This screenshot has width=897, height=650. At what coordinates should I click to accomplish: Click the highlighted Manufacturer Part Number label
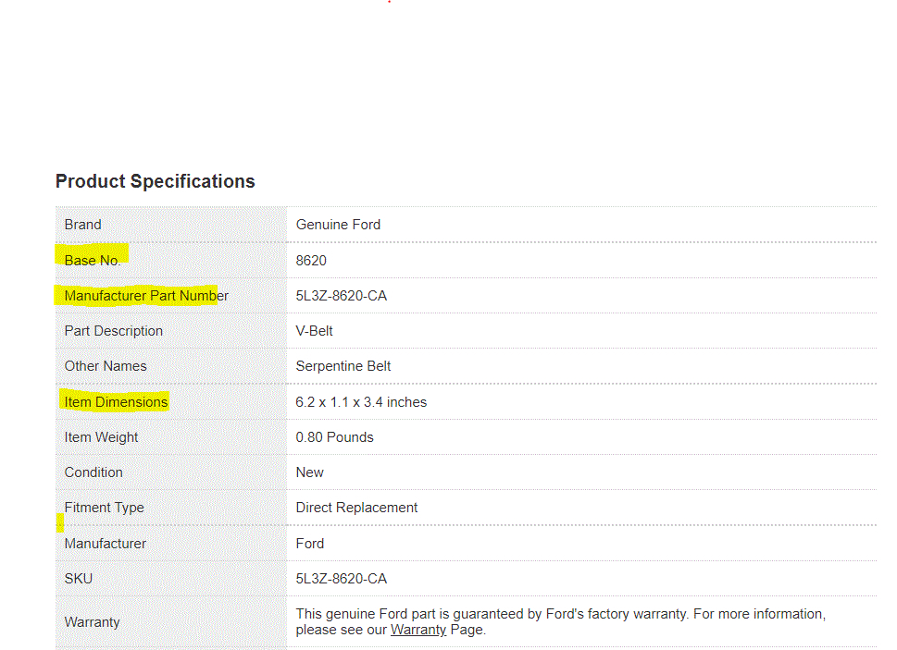coord(146,296)
